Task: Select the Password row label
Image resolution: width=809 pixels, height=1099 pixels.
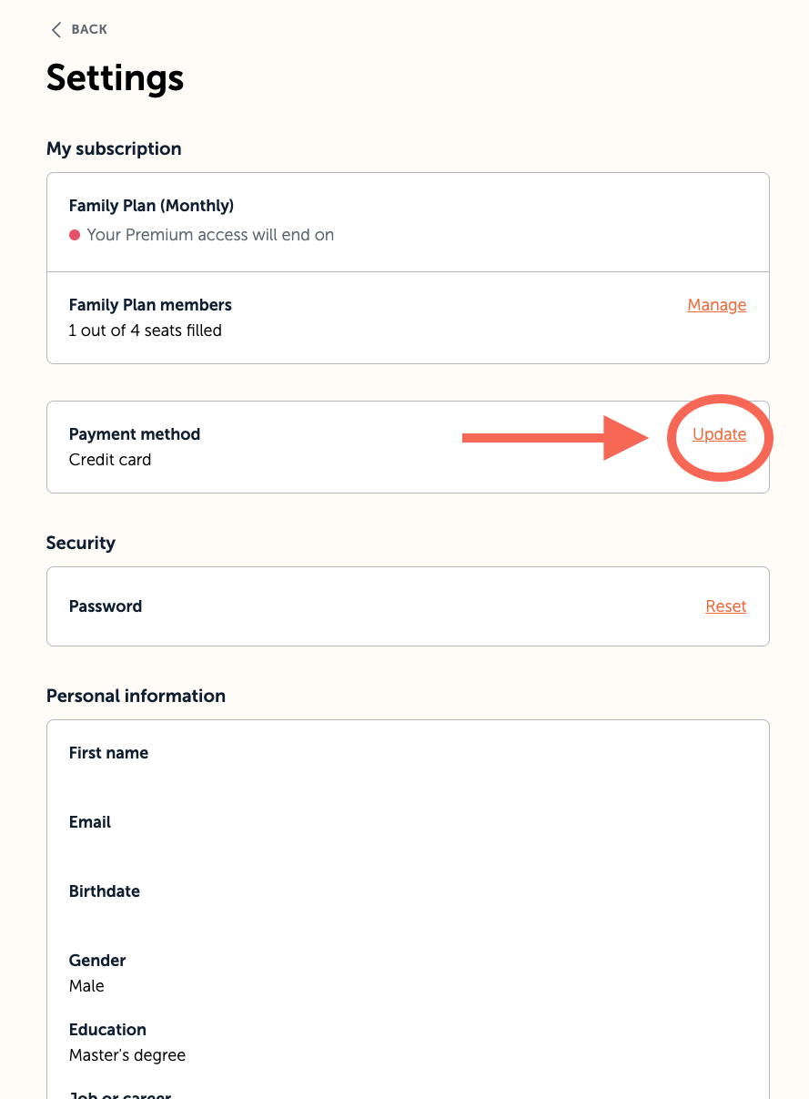Action: coord(106,606)
